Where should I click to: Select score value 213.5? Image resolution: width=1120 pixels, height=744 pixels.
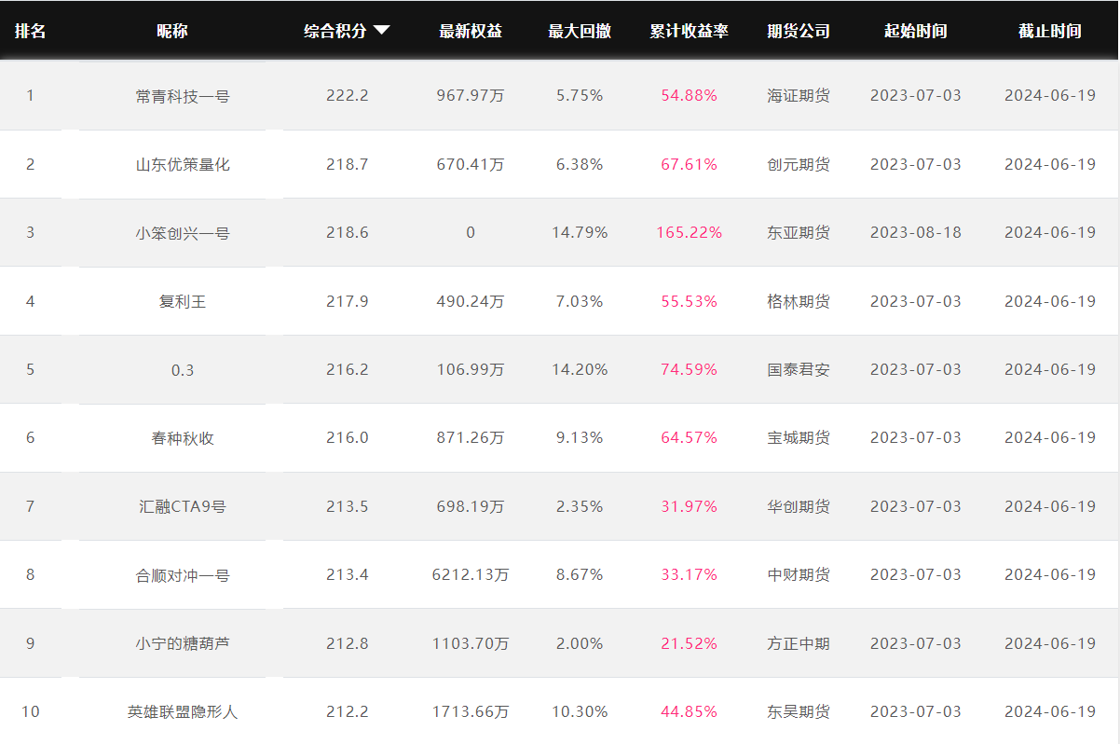tap(348, 506)
